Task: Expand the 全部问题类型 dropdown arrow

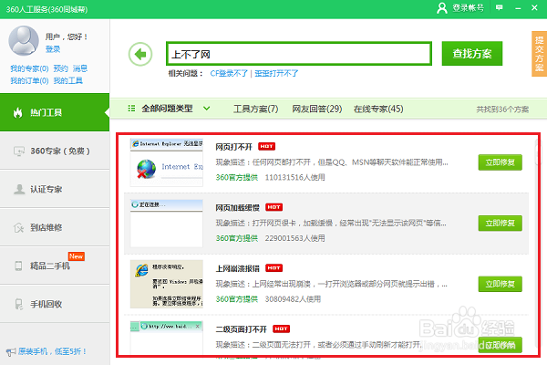Action: click(x=207, y=109)
